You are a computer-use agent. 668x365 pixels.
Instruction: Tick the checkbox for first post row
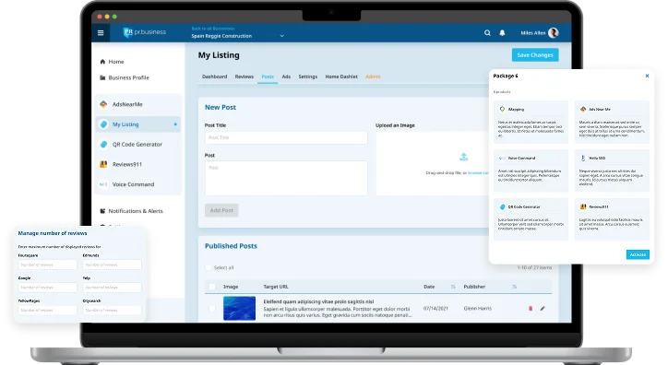pos(212,309)
